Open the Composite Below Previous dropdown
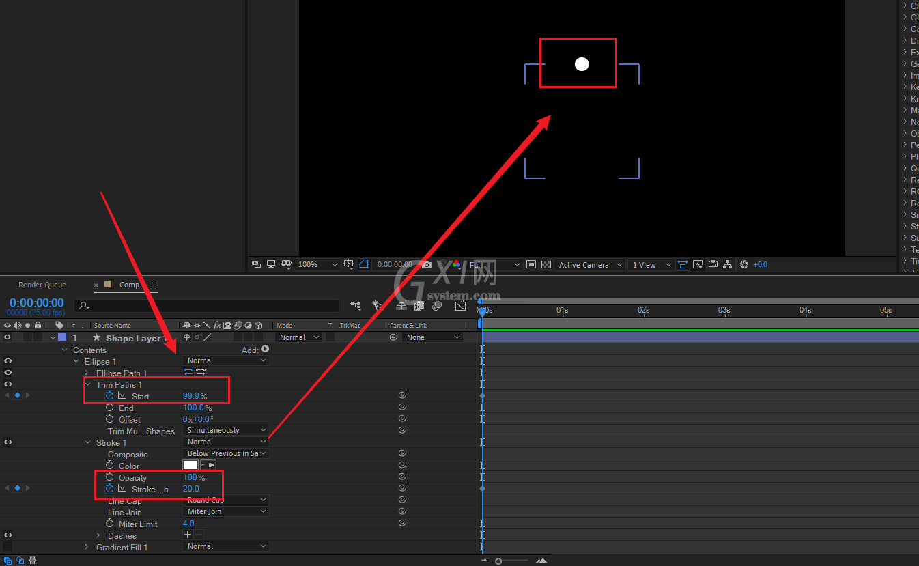The height and width of the screenshot is (566, 919). pos(226,453)
